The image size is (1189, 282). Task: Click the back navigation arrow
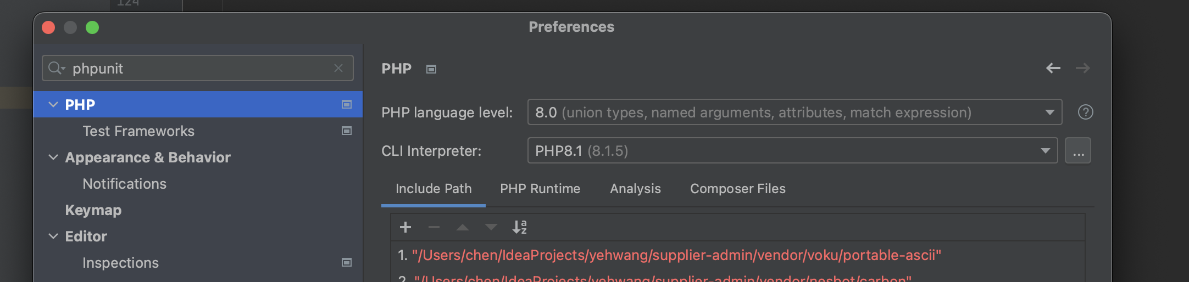(1053, 68)
